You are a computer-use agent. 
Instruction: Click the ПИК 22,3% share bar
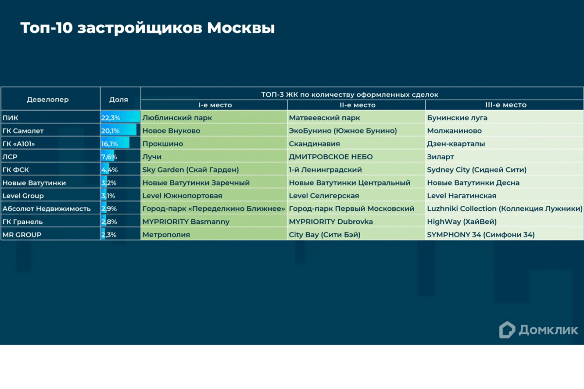click(120, 118)
